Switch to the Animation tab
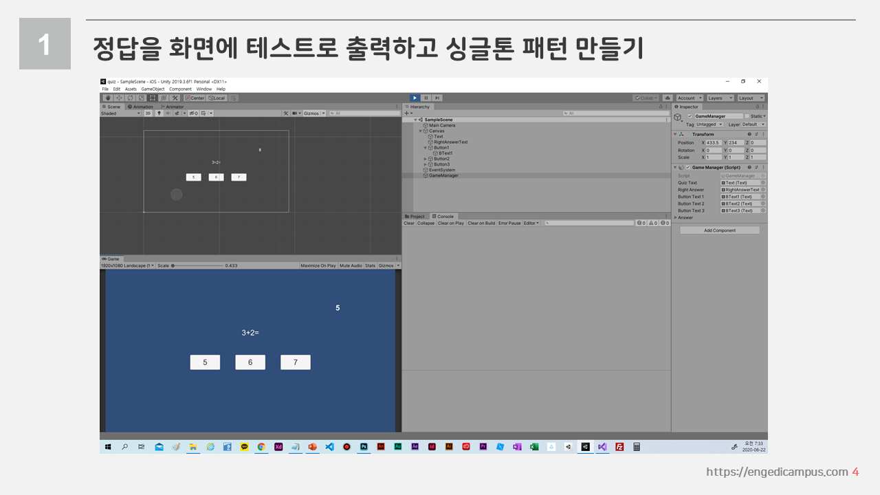 [141, 107]
